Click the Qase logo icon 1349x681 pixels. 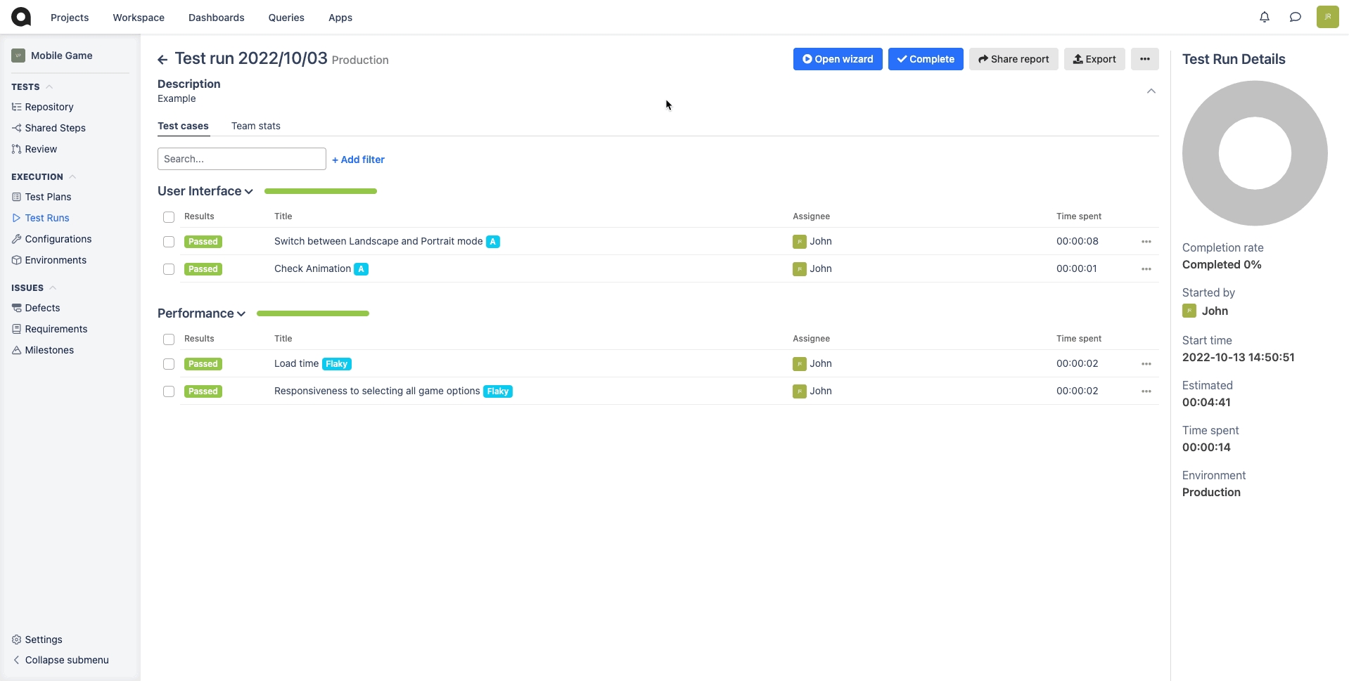21,17
